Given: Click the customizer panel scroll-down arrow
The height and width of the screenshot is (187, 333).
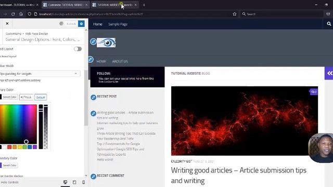Looking at the screenshot, I should point(86,176).
